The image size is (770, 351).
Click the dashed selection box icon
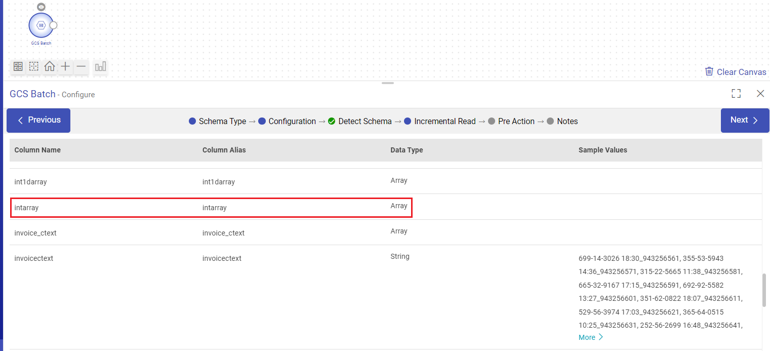coord(34,66)
